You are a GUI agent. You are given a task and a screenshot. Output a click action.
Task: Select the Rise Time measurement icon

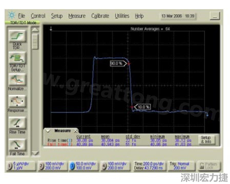point(17,123)
